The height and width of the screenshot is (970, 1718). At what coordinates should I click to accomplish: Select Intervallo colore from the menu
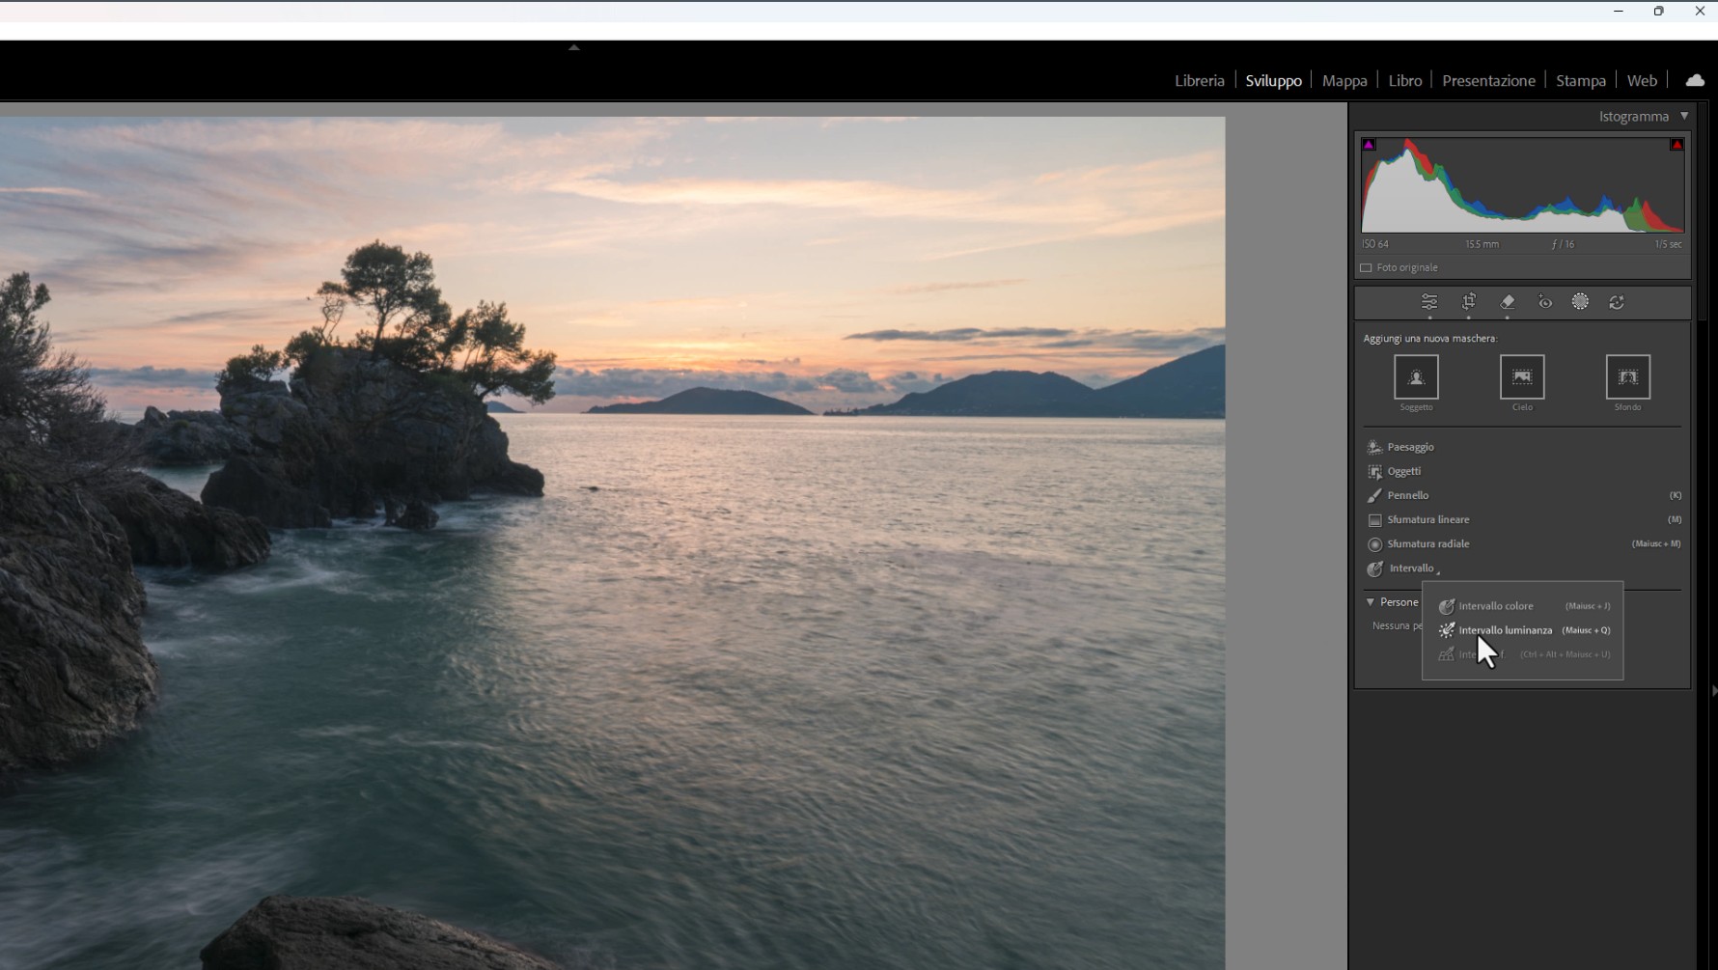pos(1496,606)
